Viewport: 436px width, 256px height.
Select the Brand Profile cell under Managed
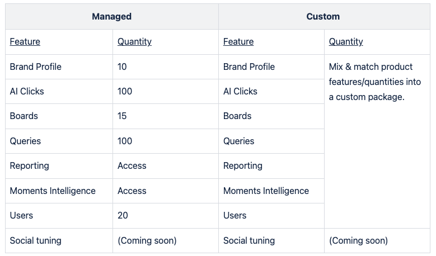point(36,67)
